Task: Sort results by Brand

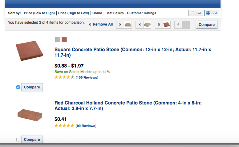Action: [97, 13]
